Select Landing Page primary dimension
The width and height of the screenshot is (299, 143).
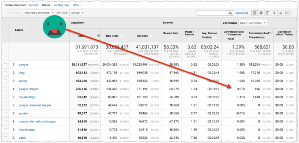62,5
